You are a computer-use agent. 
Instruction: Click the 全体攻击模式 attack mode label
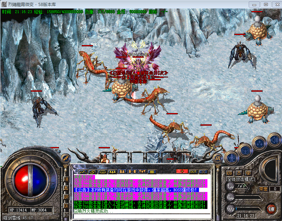[240, 179]
